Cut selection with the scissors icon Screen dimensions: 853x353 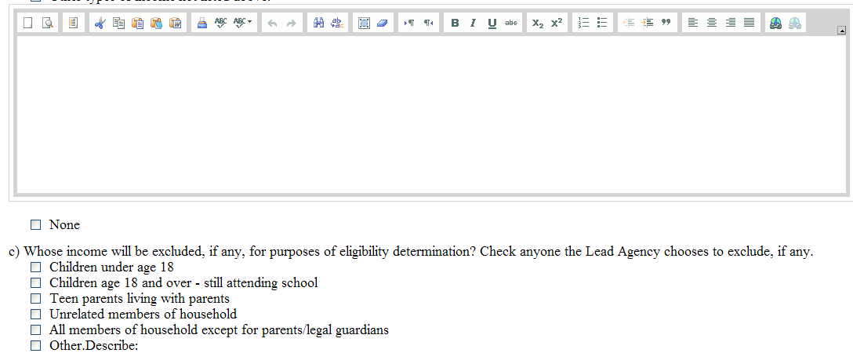(100, 23)
